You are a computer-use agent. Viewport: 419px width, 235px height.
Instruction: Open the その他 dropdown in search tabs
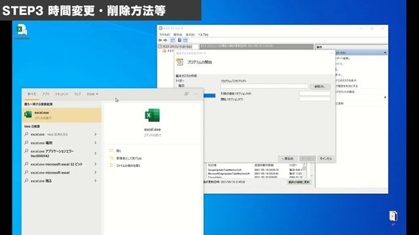pos(92,94)
